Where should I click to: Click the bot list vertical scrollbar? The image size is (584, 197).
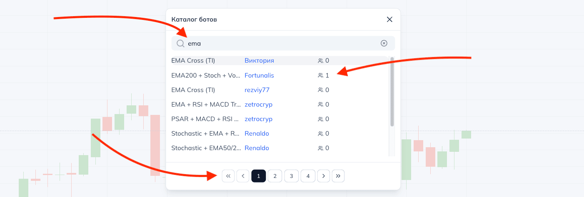[392, 91]
